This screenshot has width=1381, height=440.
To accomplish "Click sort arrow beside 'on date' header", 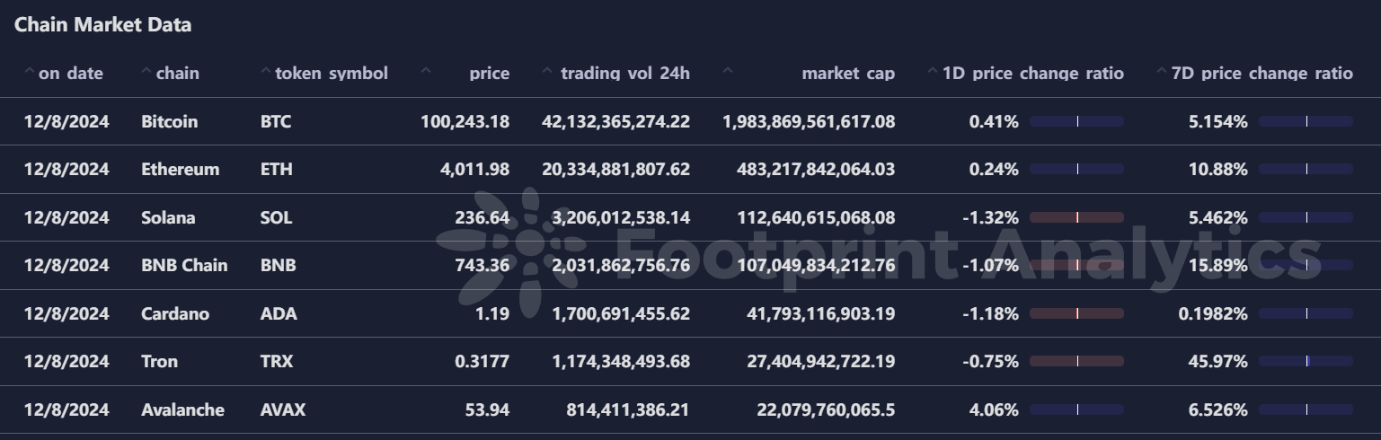I will tap(30, 72).
